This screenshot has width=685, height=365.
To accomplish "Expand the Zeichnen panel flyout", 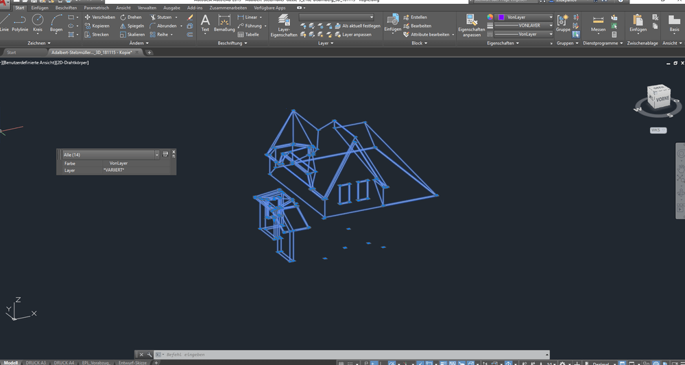I will [x=38, y=43].
